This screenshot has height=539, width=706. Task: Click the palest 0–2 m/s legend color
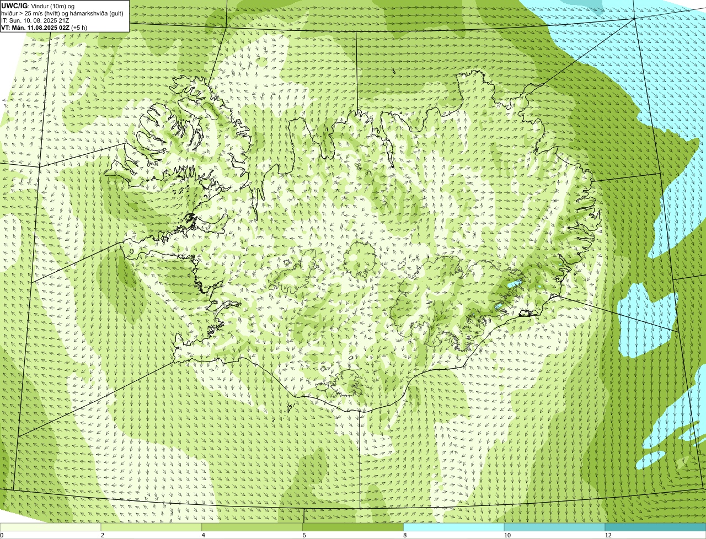[x=50, y=527]
